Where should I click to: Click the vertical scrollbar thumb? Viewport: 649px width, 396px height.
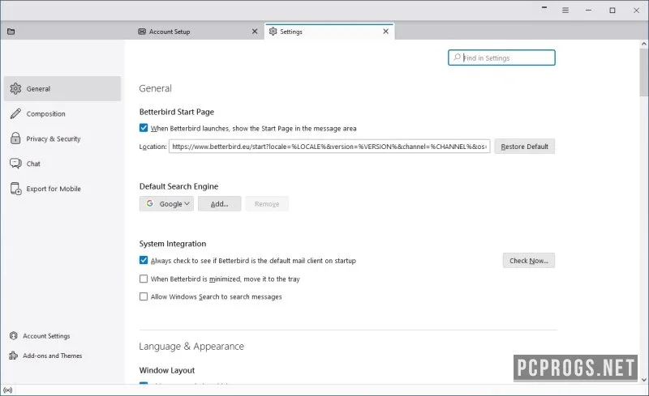point(644,72)
